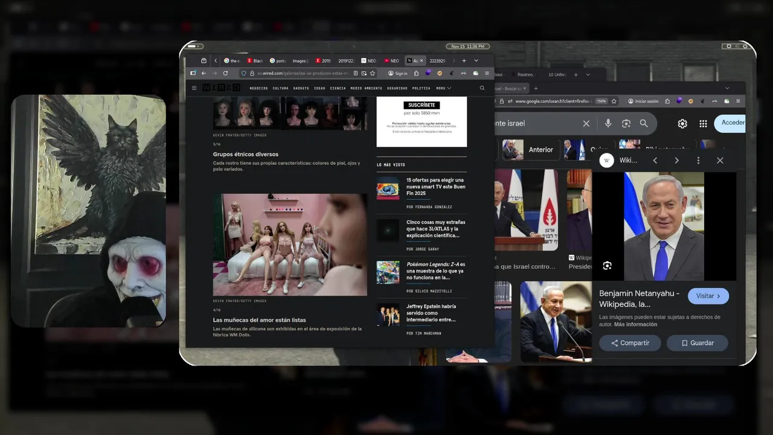
Task: Open Jeffrey Epstein article link
Action: point(431,313)
